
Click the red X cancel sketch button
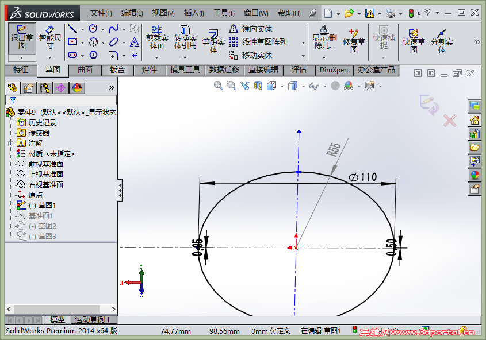[x=449, y=120]
